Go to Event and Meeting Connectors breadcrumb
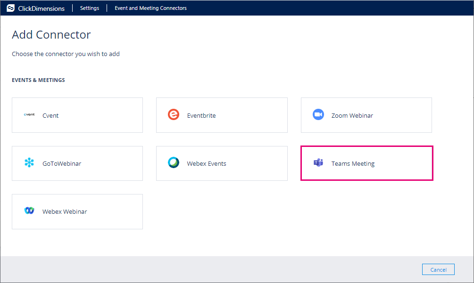 coord(150,8)
